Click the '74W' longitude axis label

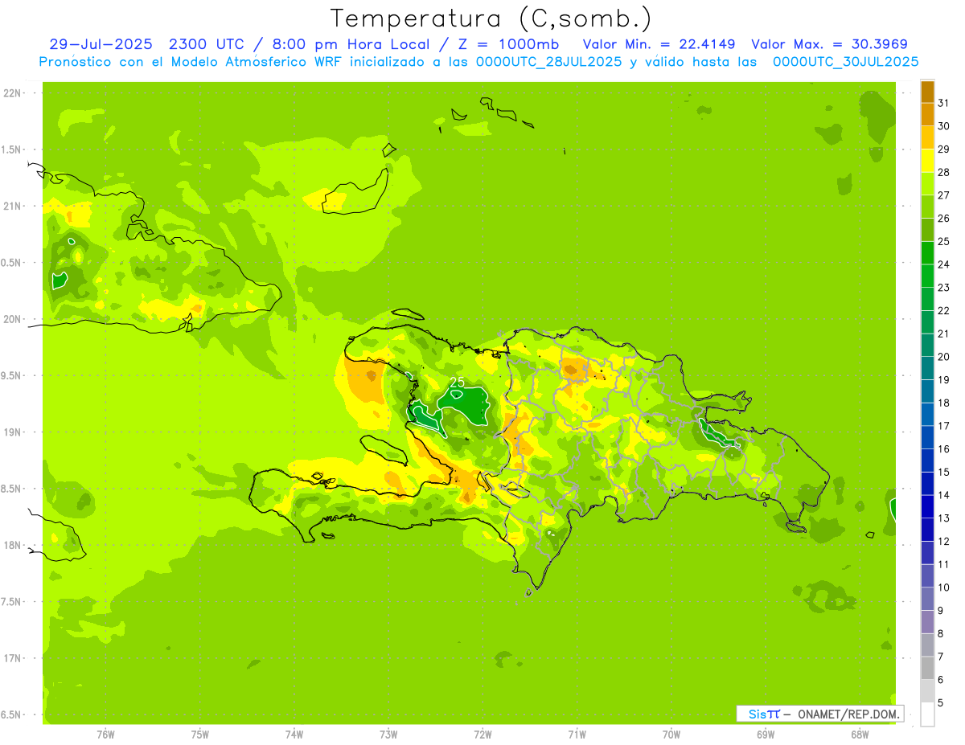[294, 735]
